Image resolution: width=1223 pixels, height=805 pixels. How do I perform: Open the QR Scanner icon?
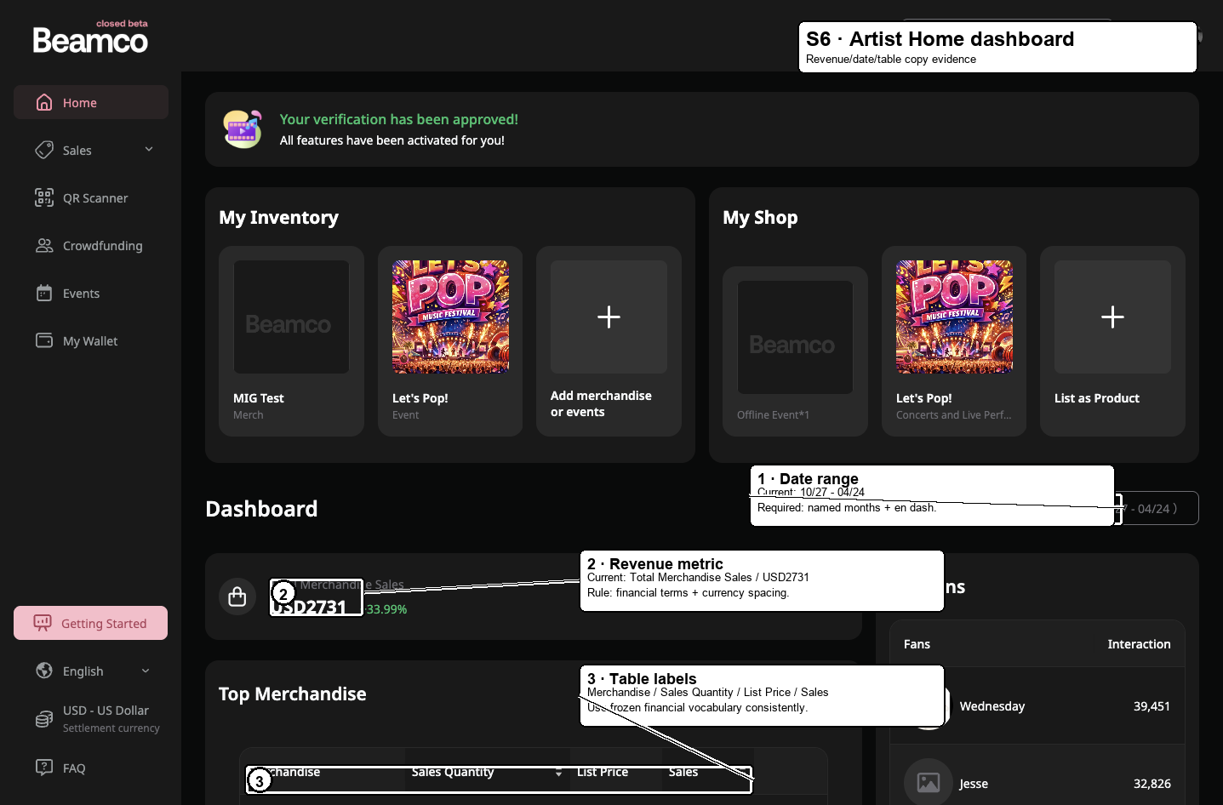coord(44,198)
